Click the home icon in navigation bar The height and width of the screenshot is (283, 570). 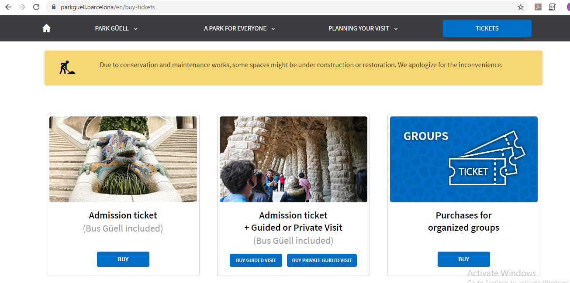[47, 28]
